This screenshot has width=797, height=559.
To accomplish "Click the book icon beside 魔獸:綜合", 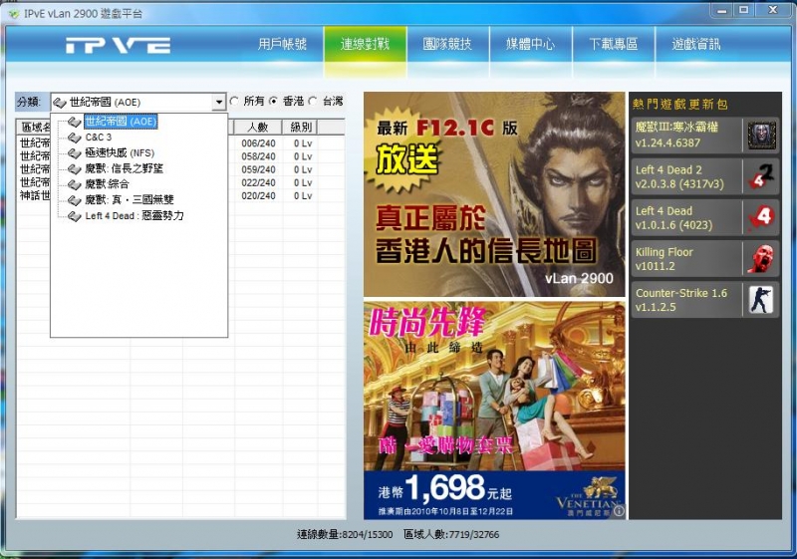I will point(75,184).
